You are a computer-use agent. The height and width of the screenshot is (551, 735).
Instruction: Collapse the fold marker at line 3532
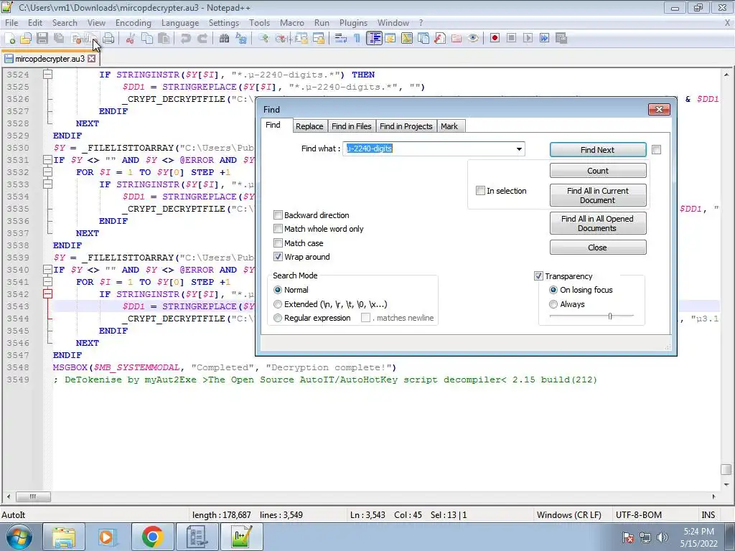point(48,172)
